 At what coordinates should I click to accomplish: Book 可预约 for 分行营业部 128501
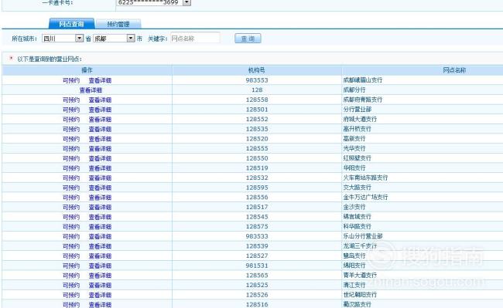[71, 110]
